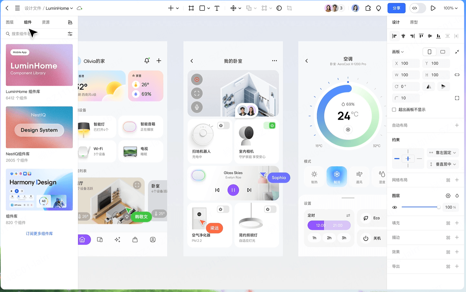This screenshot has height=292, width=466.
Task: Select the Move tool
Action: click(x=234, y=8)
